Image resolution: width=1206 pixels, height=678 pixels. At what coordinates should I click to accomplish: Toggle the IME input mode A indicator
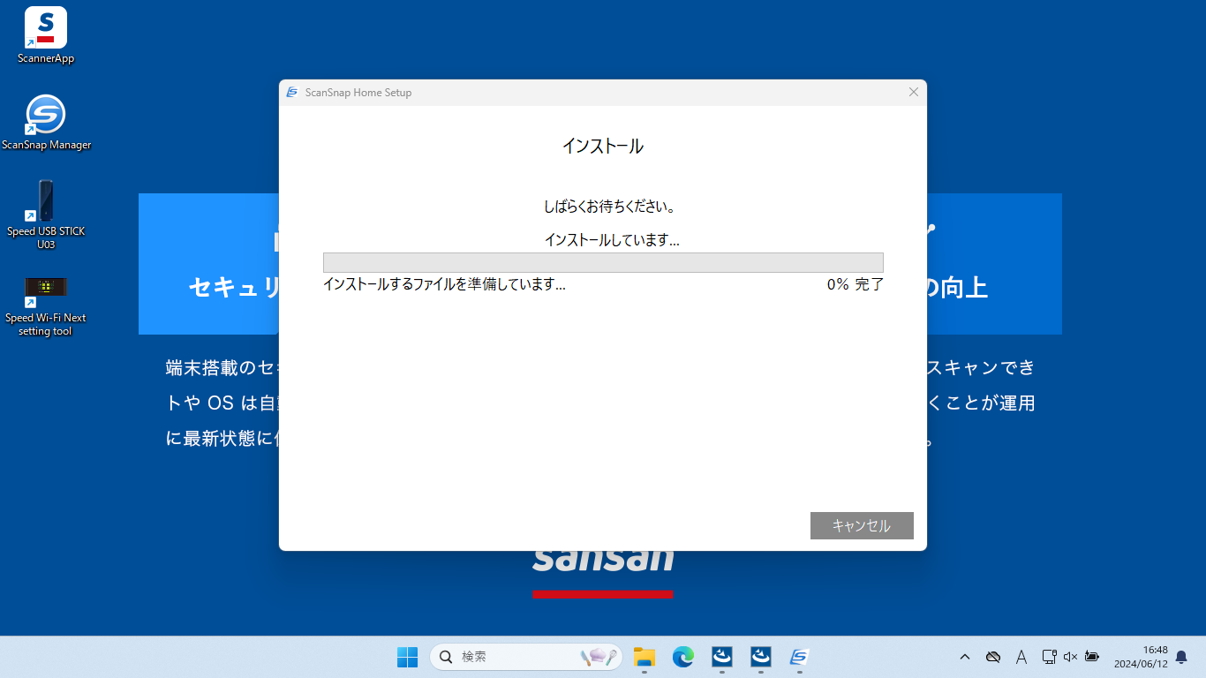click(1021, 657)
